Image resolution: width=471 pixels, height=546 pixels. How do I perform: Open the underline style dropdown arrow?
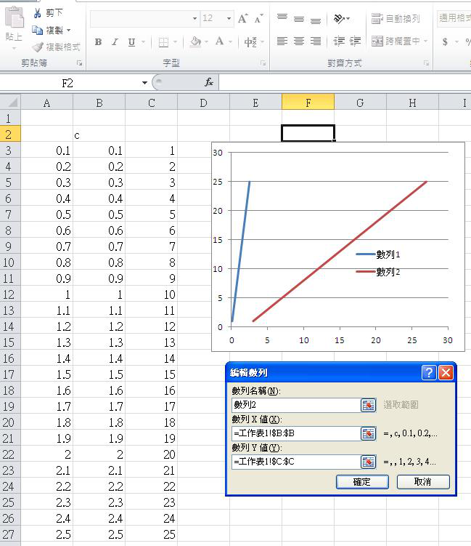click(143, 42)
